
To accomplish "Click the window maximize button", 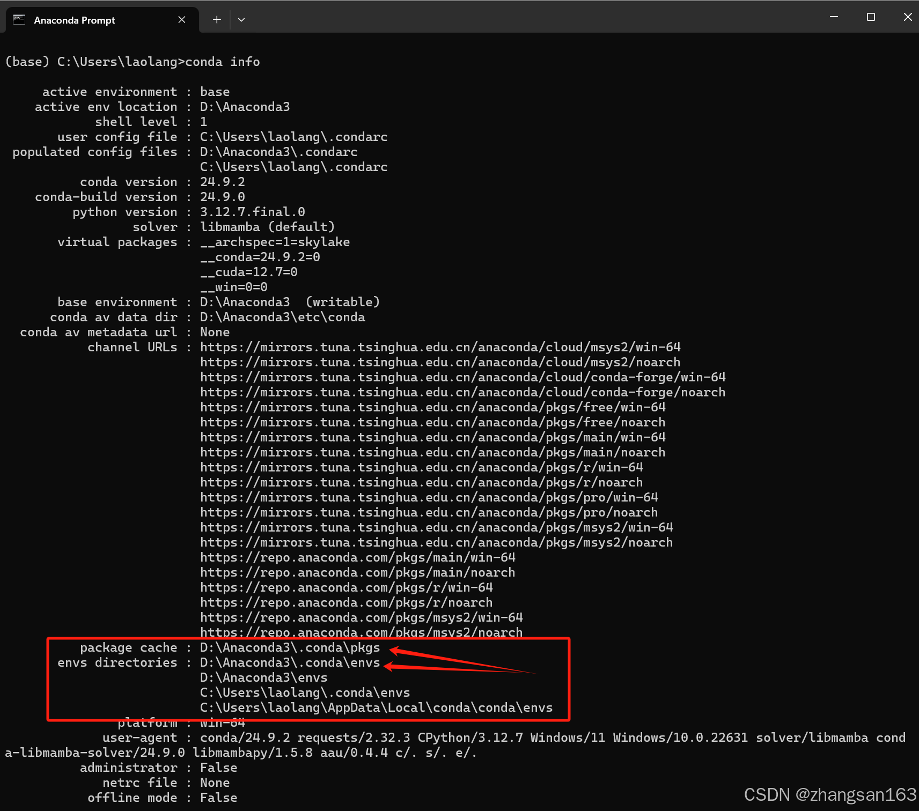I will [x=870, y=17].
